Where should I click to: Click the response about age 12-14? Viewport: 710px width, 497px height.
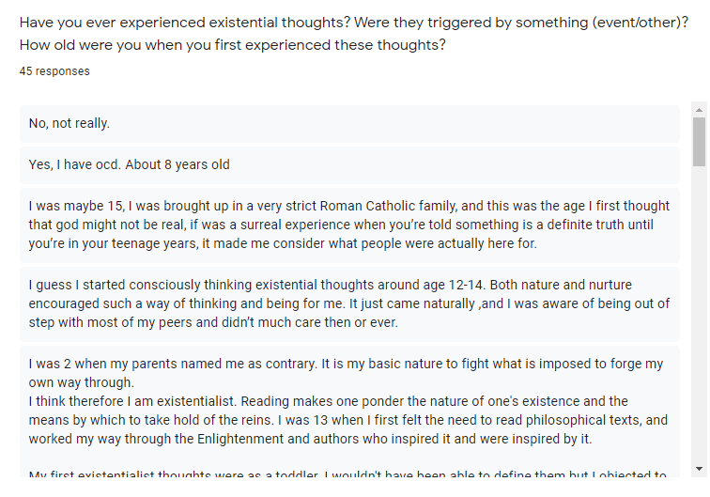point(349,304)
